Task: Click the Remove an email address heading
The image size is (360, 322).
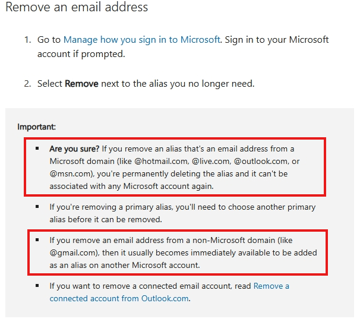Action: [x=77, y=7]
